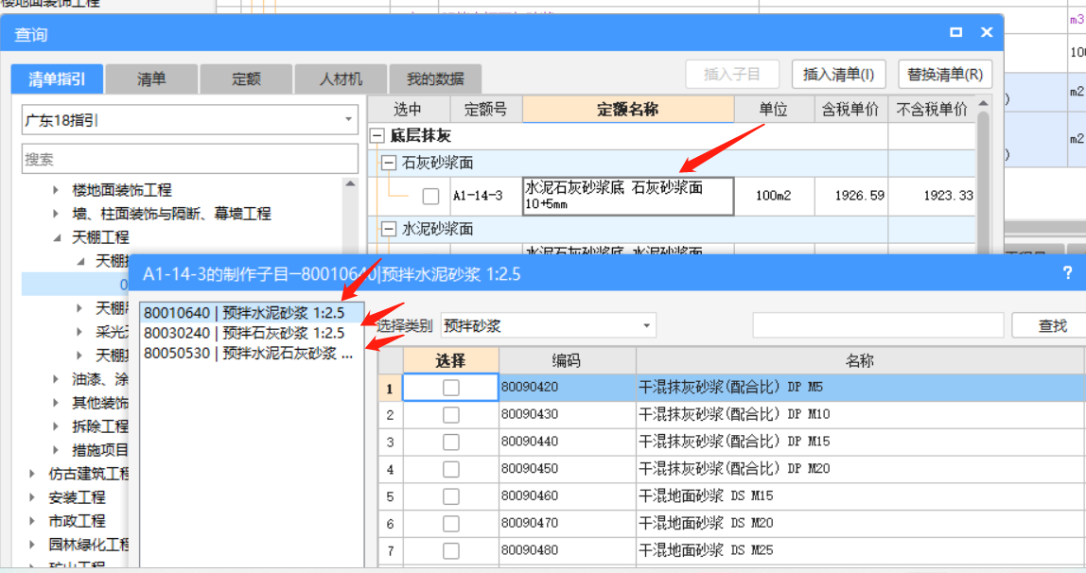
Task: Collapse the 天棚工程 tree node
Action: pos(56,237)
